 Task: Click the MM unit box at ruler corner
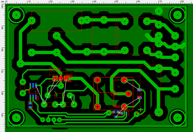coord(2,2)
